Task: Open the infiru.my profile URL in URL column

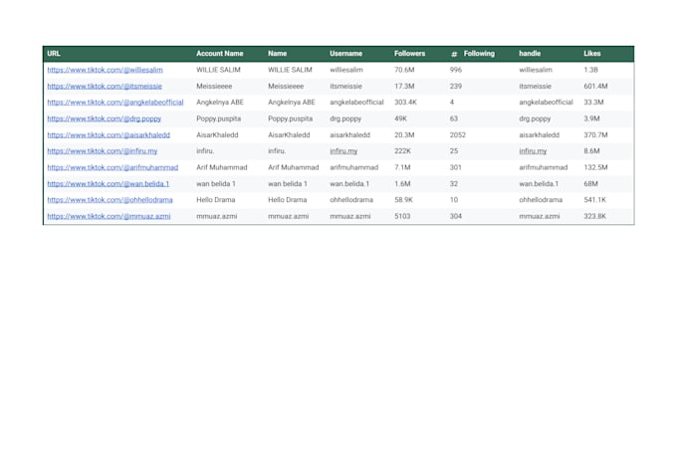Action: (103, 151)
